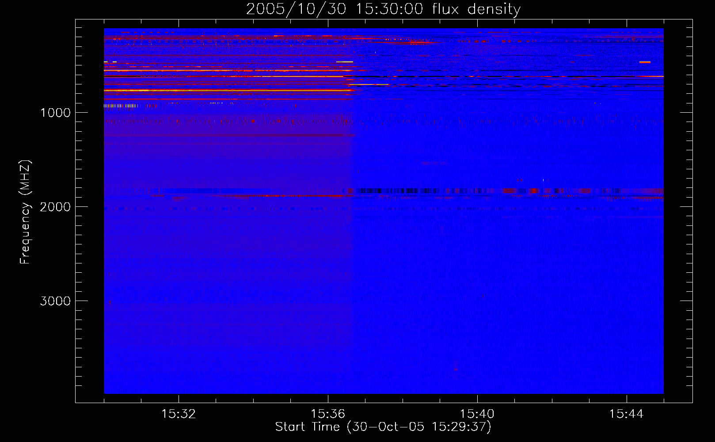
Task: Click the 15:44 time tick label
Action: (x=626, y=414)
